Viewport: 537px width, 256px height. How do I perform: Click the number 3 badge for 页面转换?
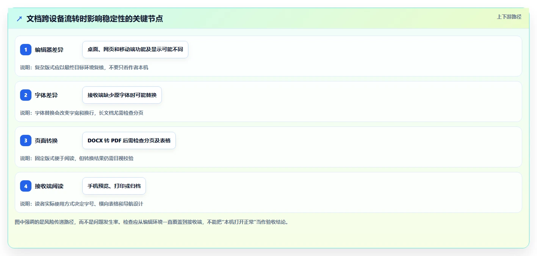(26, 140)
